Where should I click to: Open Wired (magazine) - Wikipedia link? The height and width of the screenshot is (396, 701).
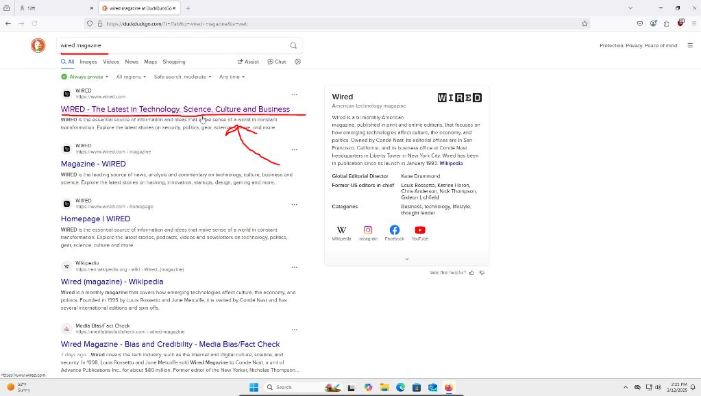[x=112, y=282]
